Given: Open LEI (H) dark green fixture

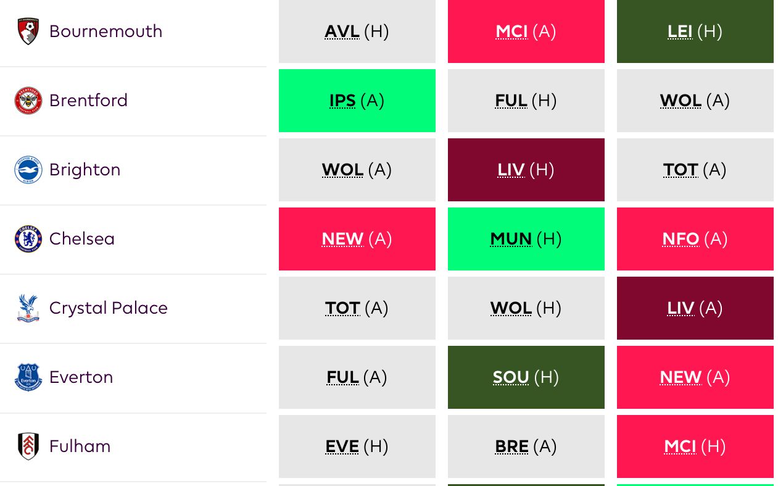Looking at the screenshot, I should coord(695,31).
